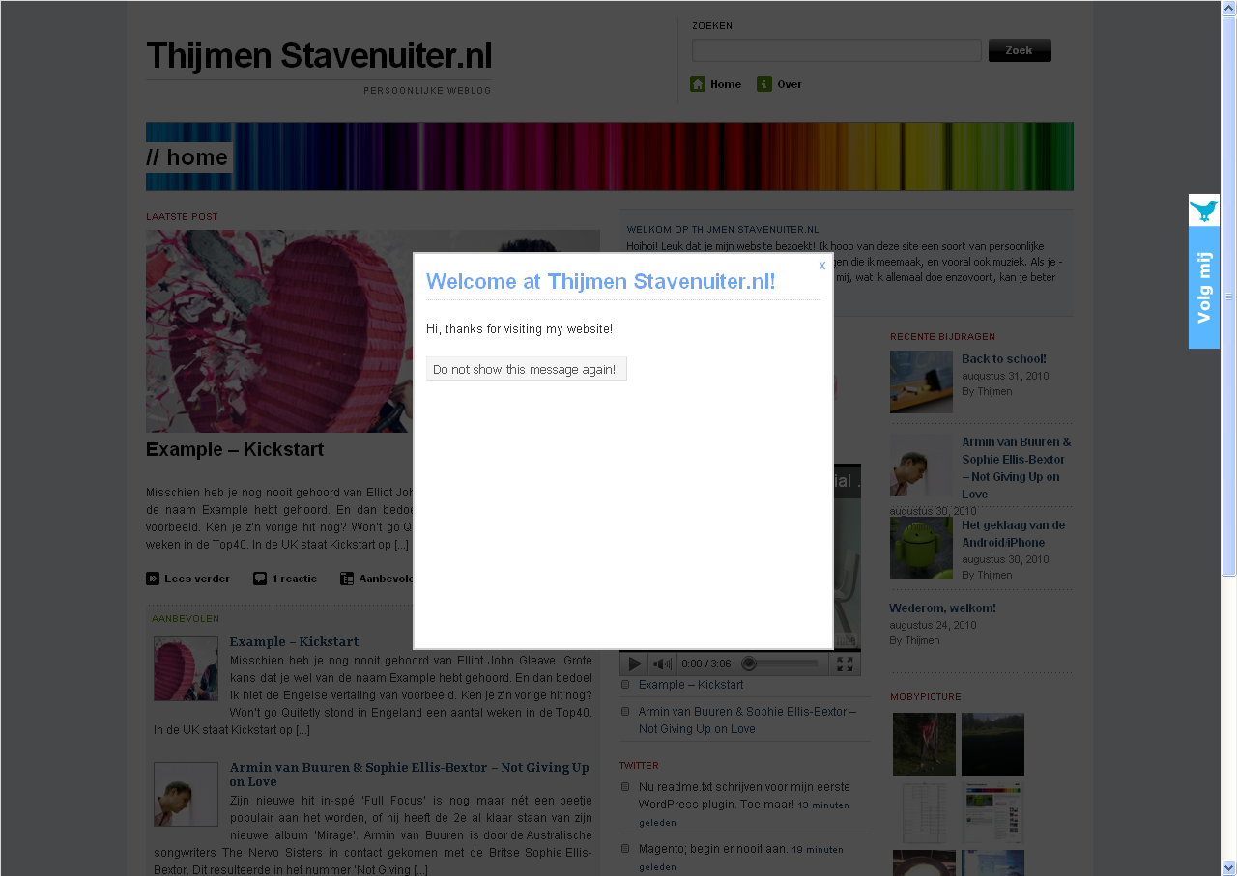Click the pink heart thumbnail in Aanbevolen
The image size is (1237, 876).
[x=186, y=668]
